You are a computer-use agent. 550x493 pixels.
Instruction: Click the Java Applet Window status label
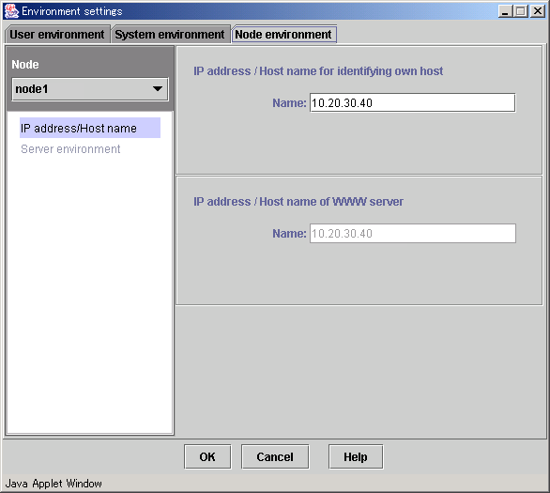(x=53, y=484)
